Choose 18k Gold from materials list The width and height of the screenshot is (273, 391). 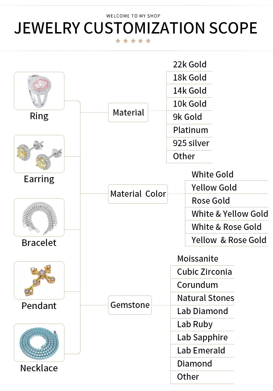point(190,78)
